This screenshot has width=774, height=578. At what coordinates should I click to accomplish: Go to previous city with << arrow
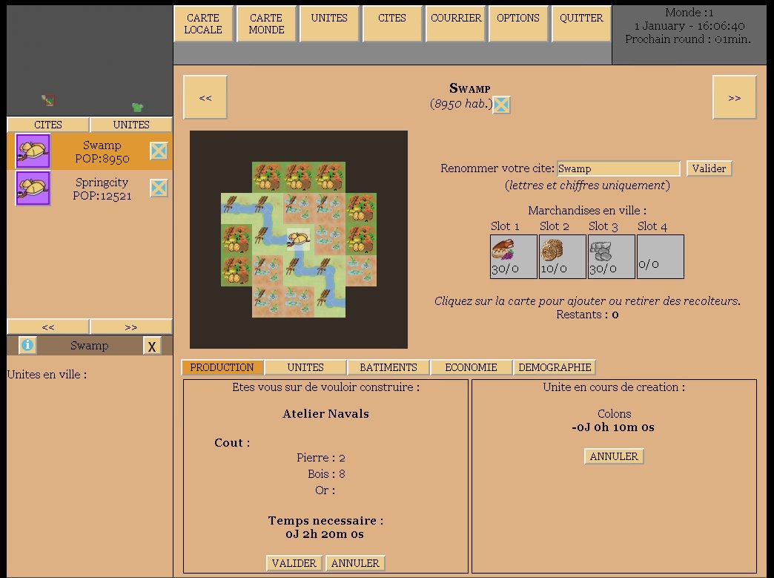tap(205, 97)
